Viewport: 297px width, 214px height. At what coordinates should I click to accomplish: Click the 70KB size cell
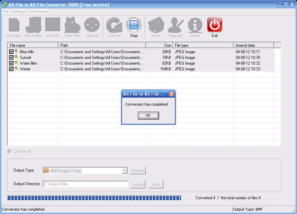(166, 57)
